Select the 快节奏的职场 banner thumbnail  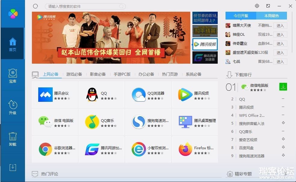(x=205, y=18)
